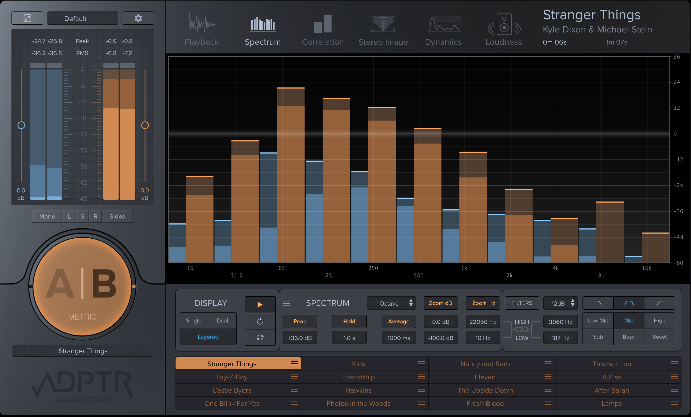Select the Castle Byers reference track
Screen dimensions: 691x417
click(232, 390)
